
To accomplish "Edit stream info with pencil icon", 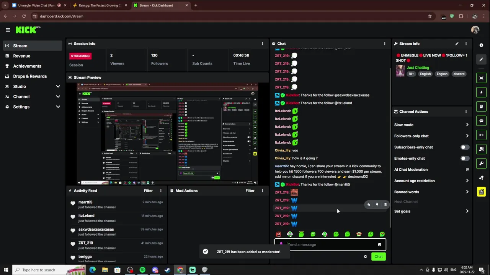I will [457, 44].
